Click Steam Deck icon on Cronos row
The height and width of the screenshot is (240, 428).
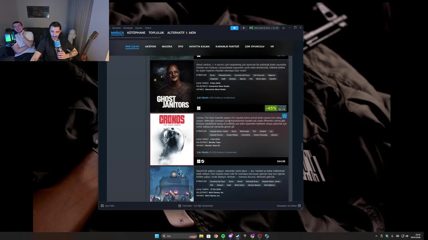pos(203,161)
